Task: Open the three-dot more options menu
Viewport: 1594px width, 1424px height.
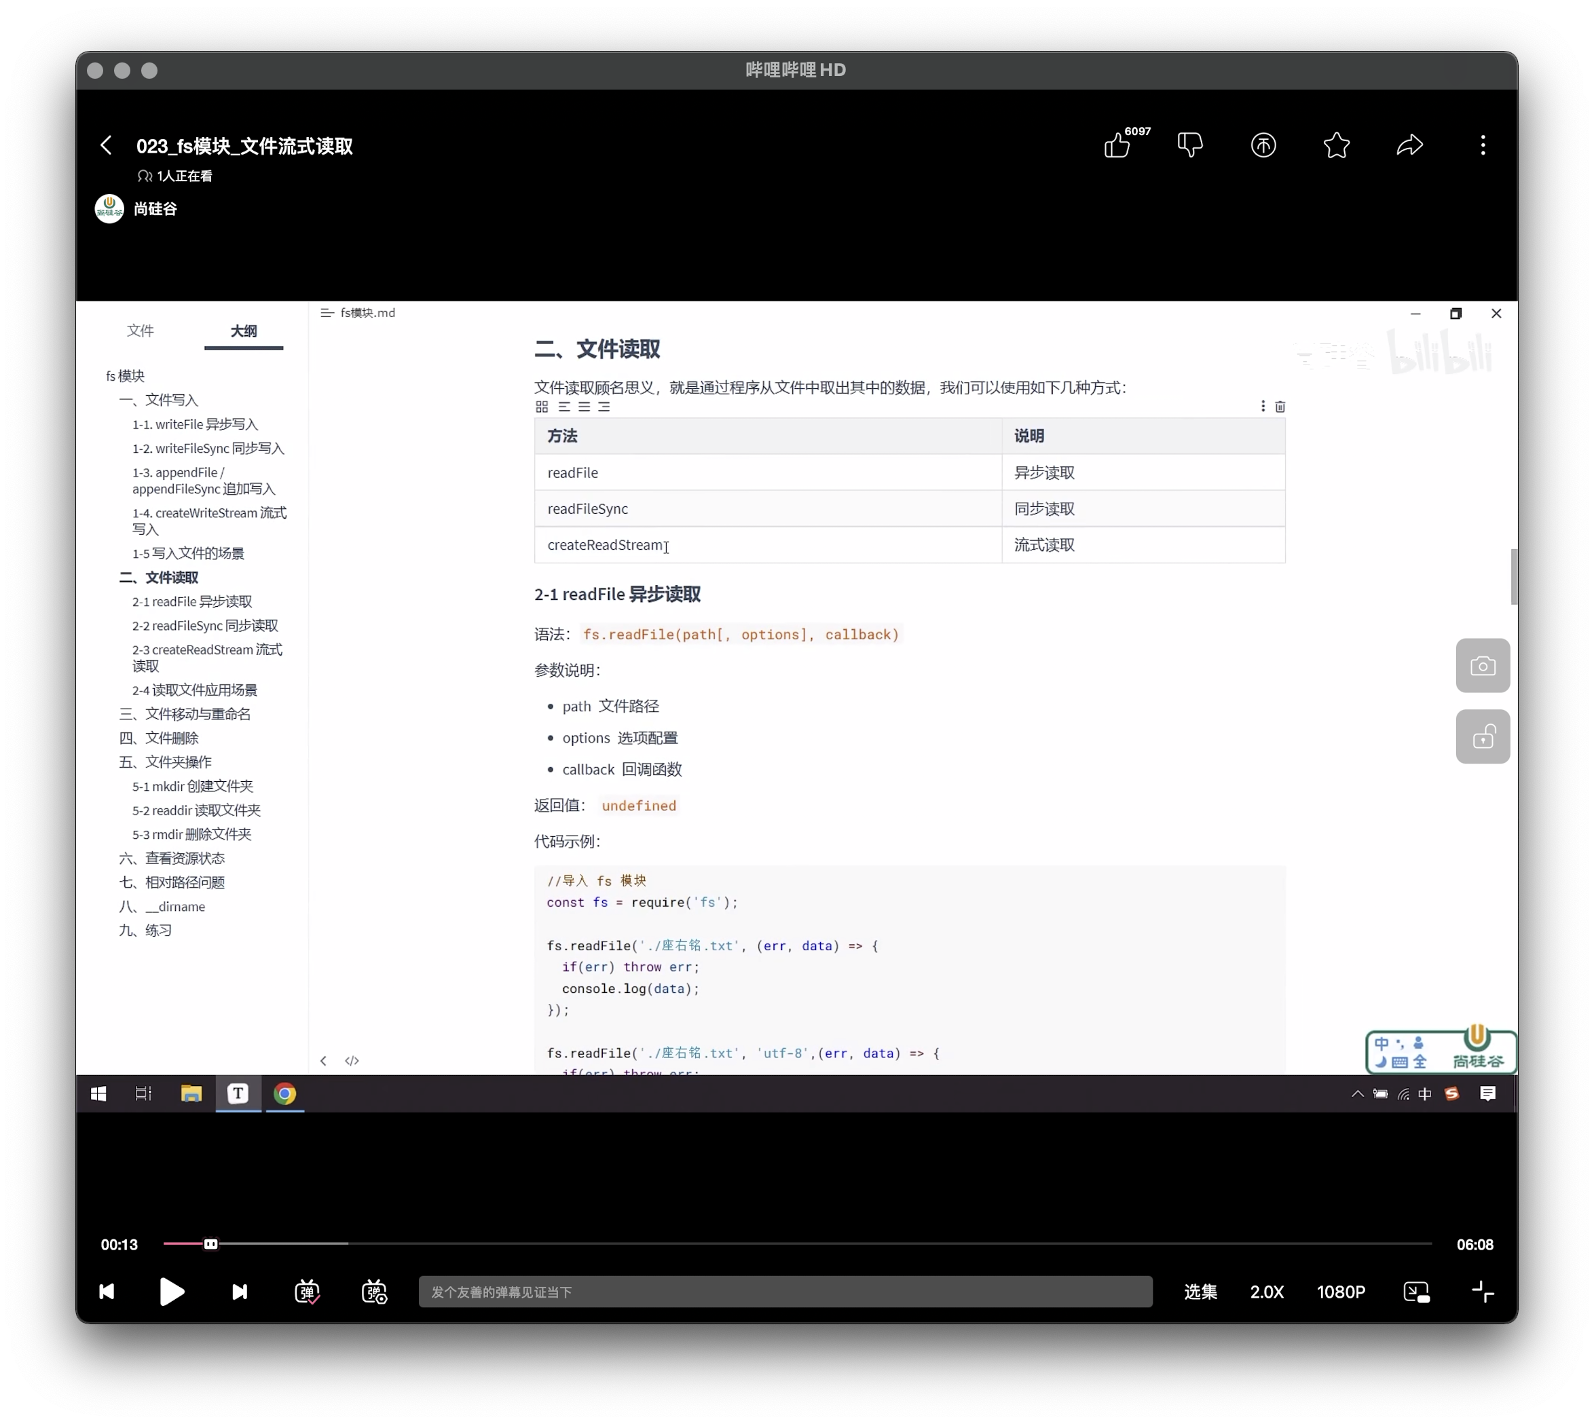Action: (1482, 145)
